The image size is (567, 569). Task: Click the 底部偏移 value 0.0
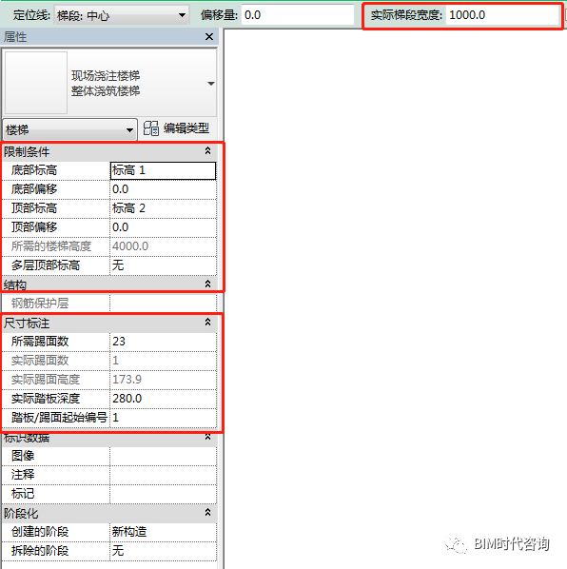[163, 189]
